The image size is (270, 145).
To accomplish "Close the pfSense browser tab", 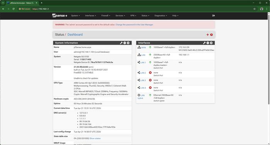I will tap(37, 3).
